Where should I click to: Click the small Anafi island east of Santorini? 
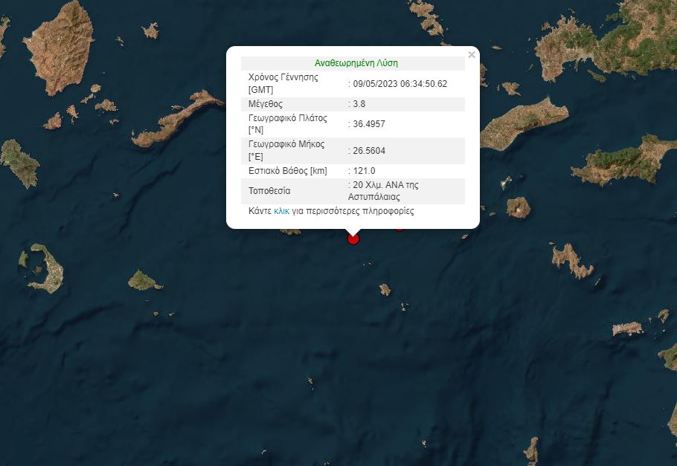[144, 280]
